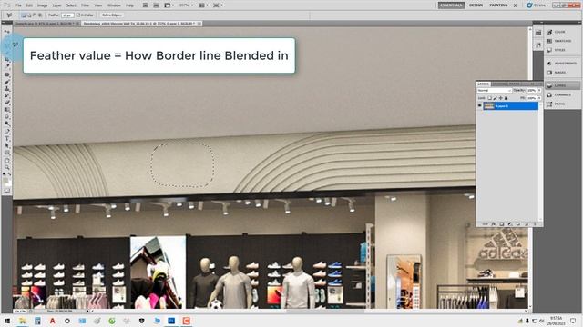The image size is (583, 327).
Task: Toggle Quick Mask mode at the toolbox bottom
Action: (7, 191)
